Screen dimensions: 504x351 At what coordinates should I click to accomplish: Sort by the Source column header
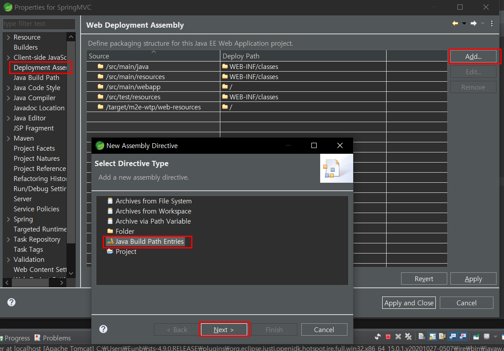pos(153,56)
